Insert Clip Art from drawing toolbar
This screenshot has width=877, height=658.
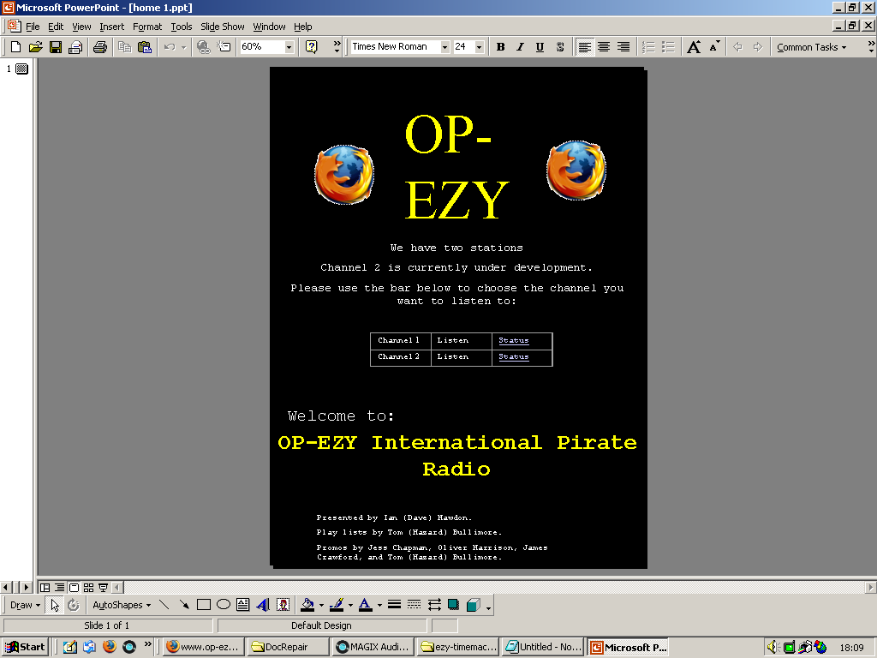(x=283, y=605)
